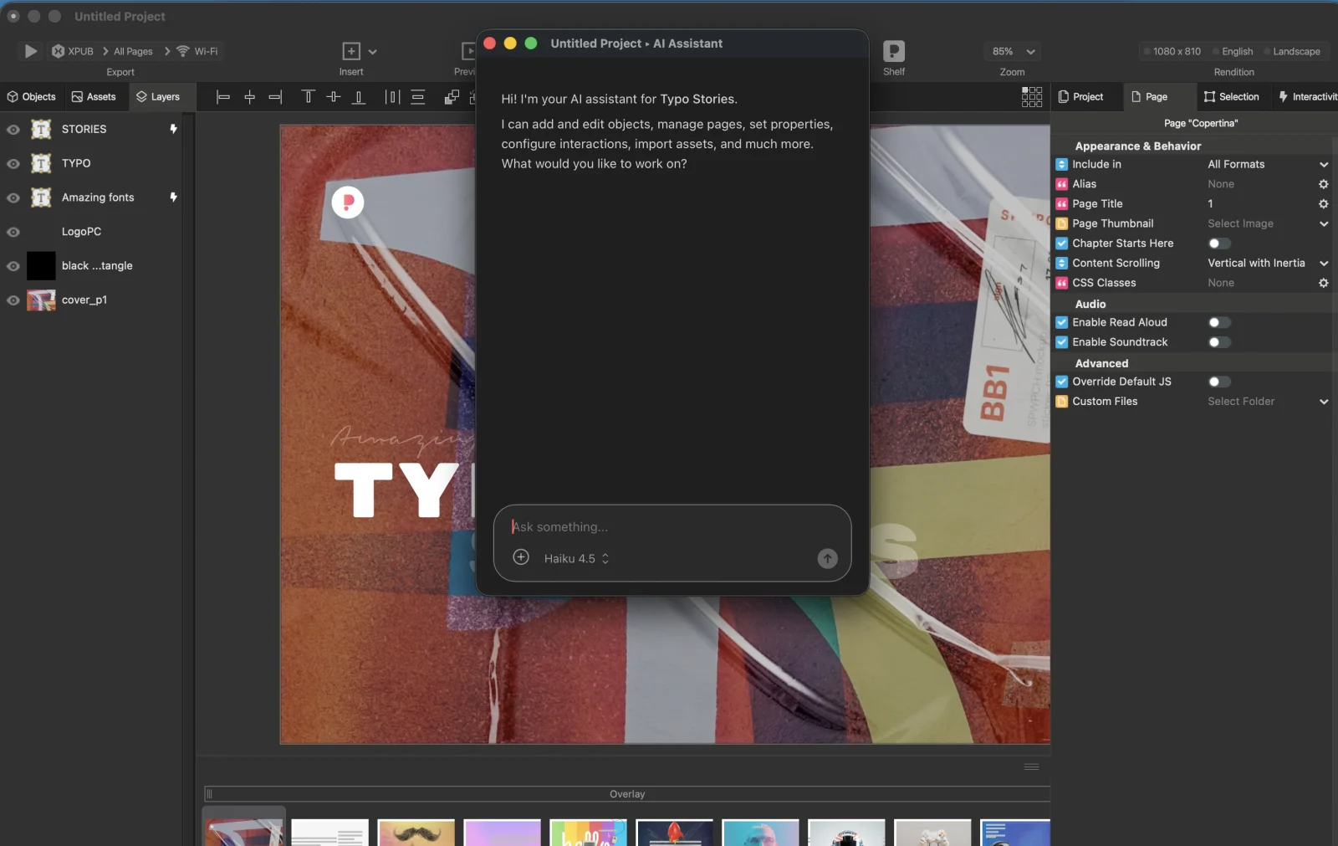Click the Play export button
Viewport: 1338px width, 846px height.
click(30, 51)
